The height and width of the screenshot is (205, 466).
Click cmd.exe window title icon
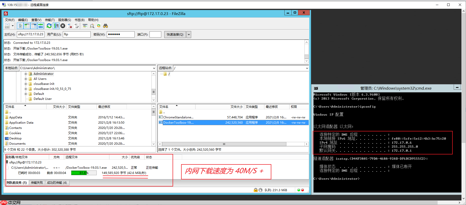point(316,88)
